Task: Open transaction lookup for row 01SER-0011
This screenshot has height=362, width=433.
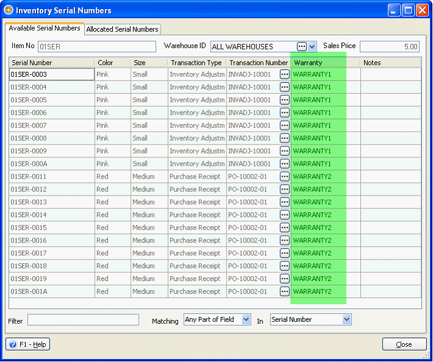Action: coord(285,176)
